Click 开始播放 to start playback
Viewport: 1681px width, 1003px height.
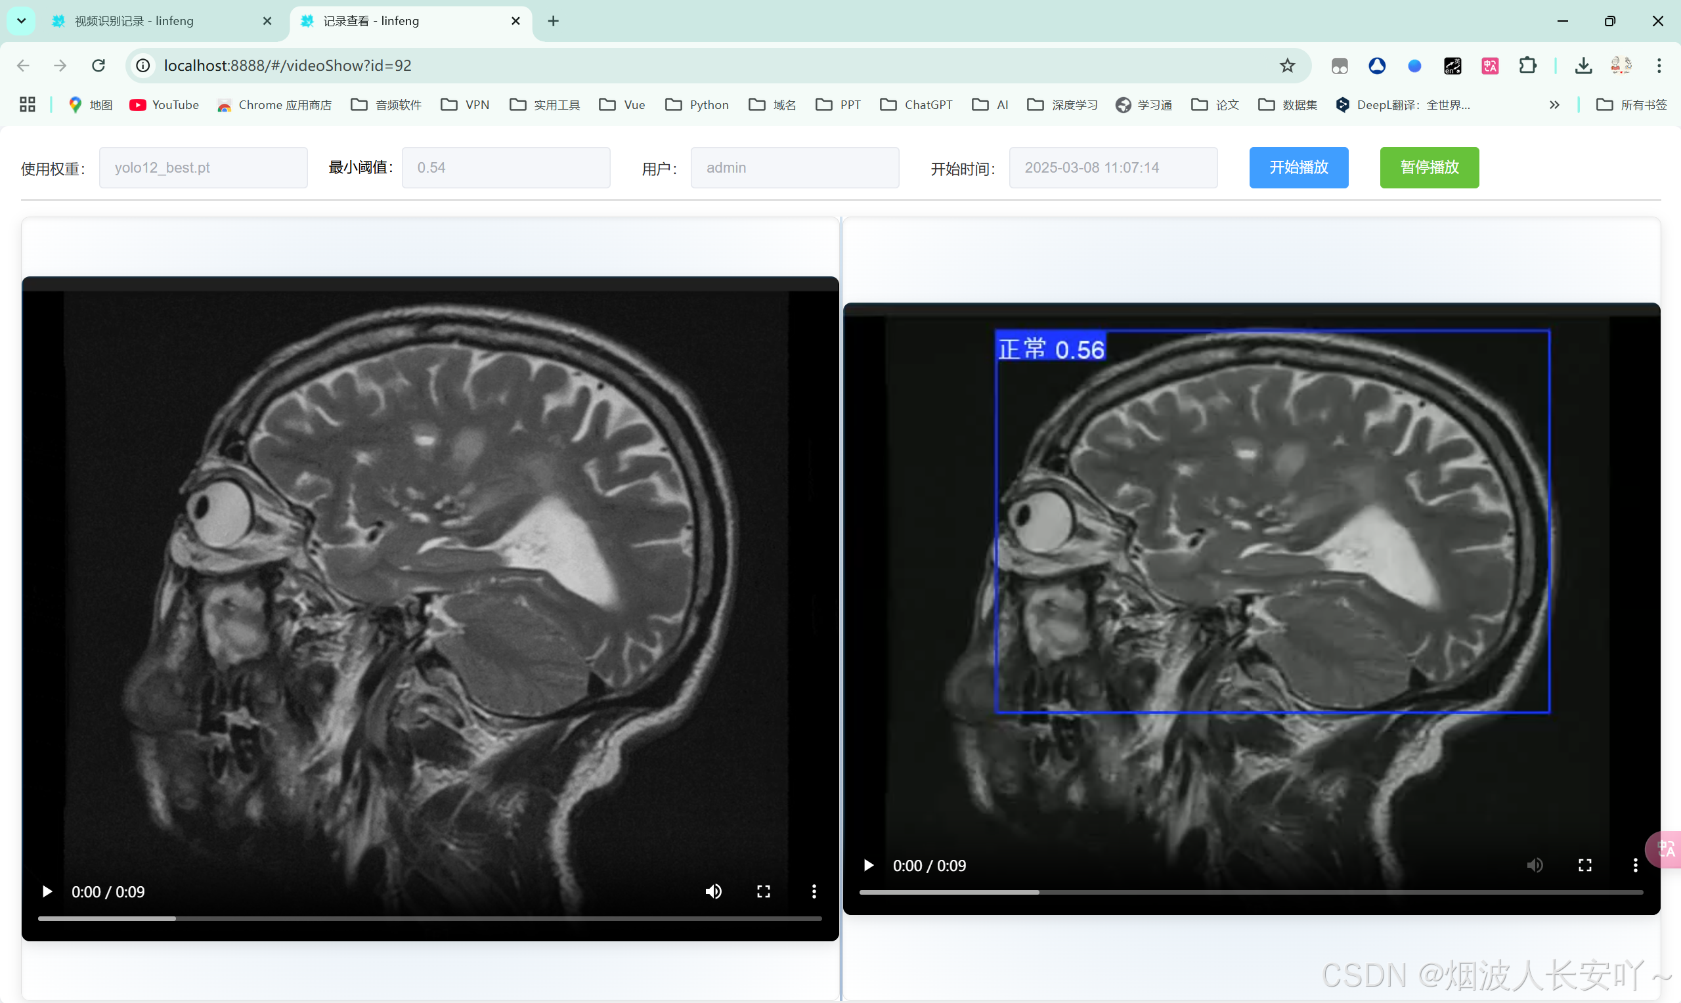coord(1298,167)
